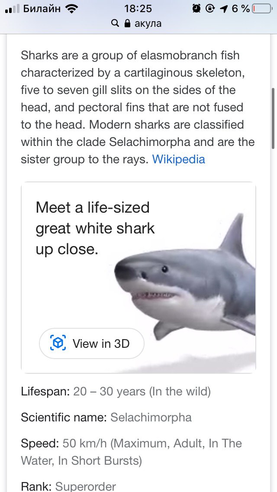Tap the search magnifier icon in the address bar
Image resolution: width=277 pixels, height=492 pixels.
point(115,23)
